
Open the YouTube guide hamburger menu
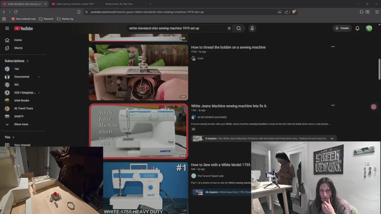point(7,28)
